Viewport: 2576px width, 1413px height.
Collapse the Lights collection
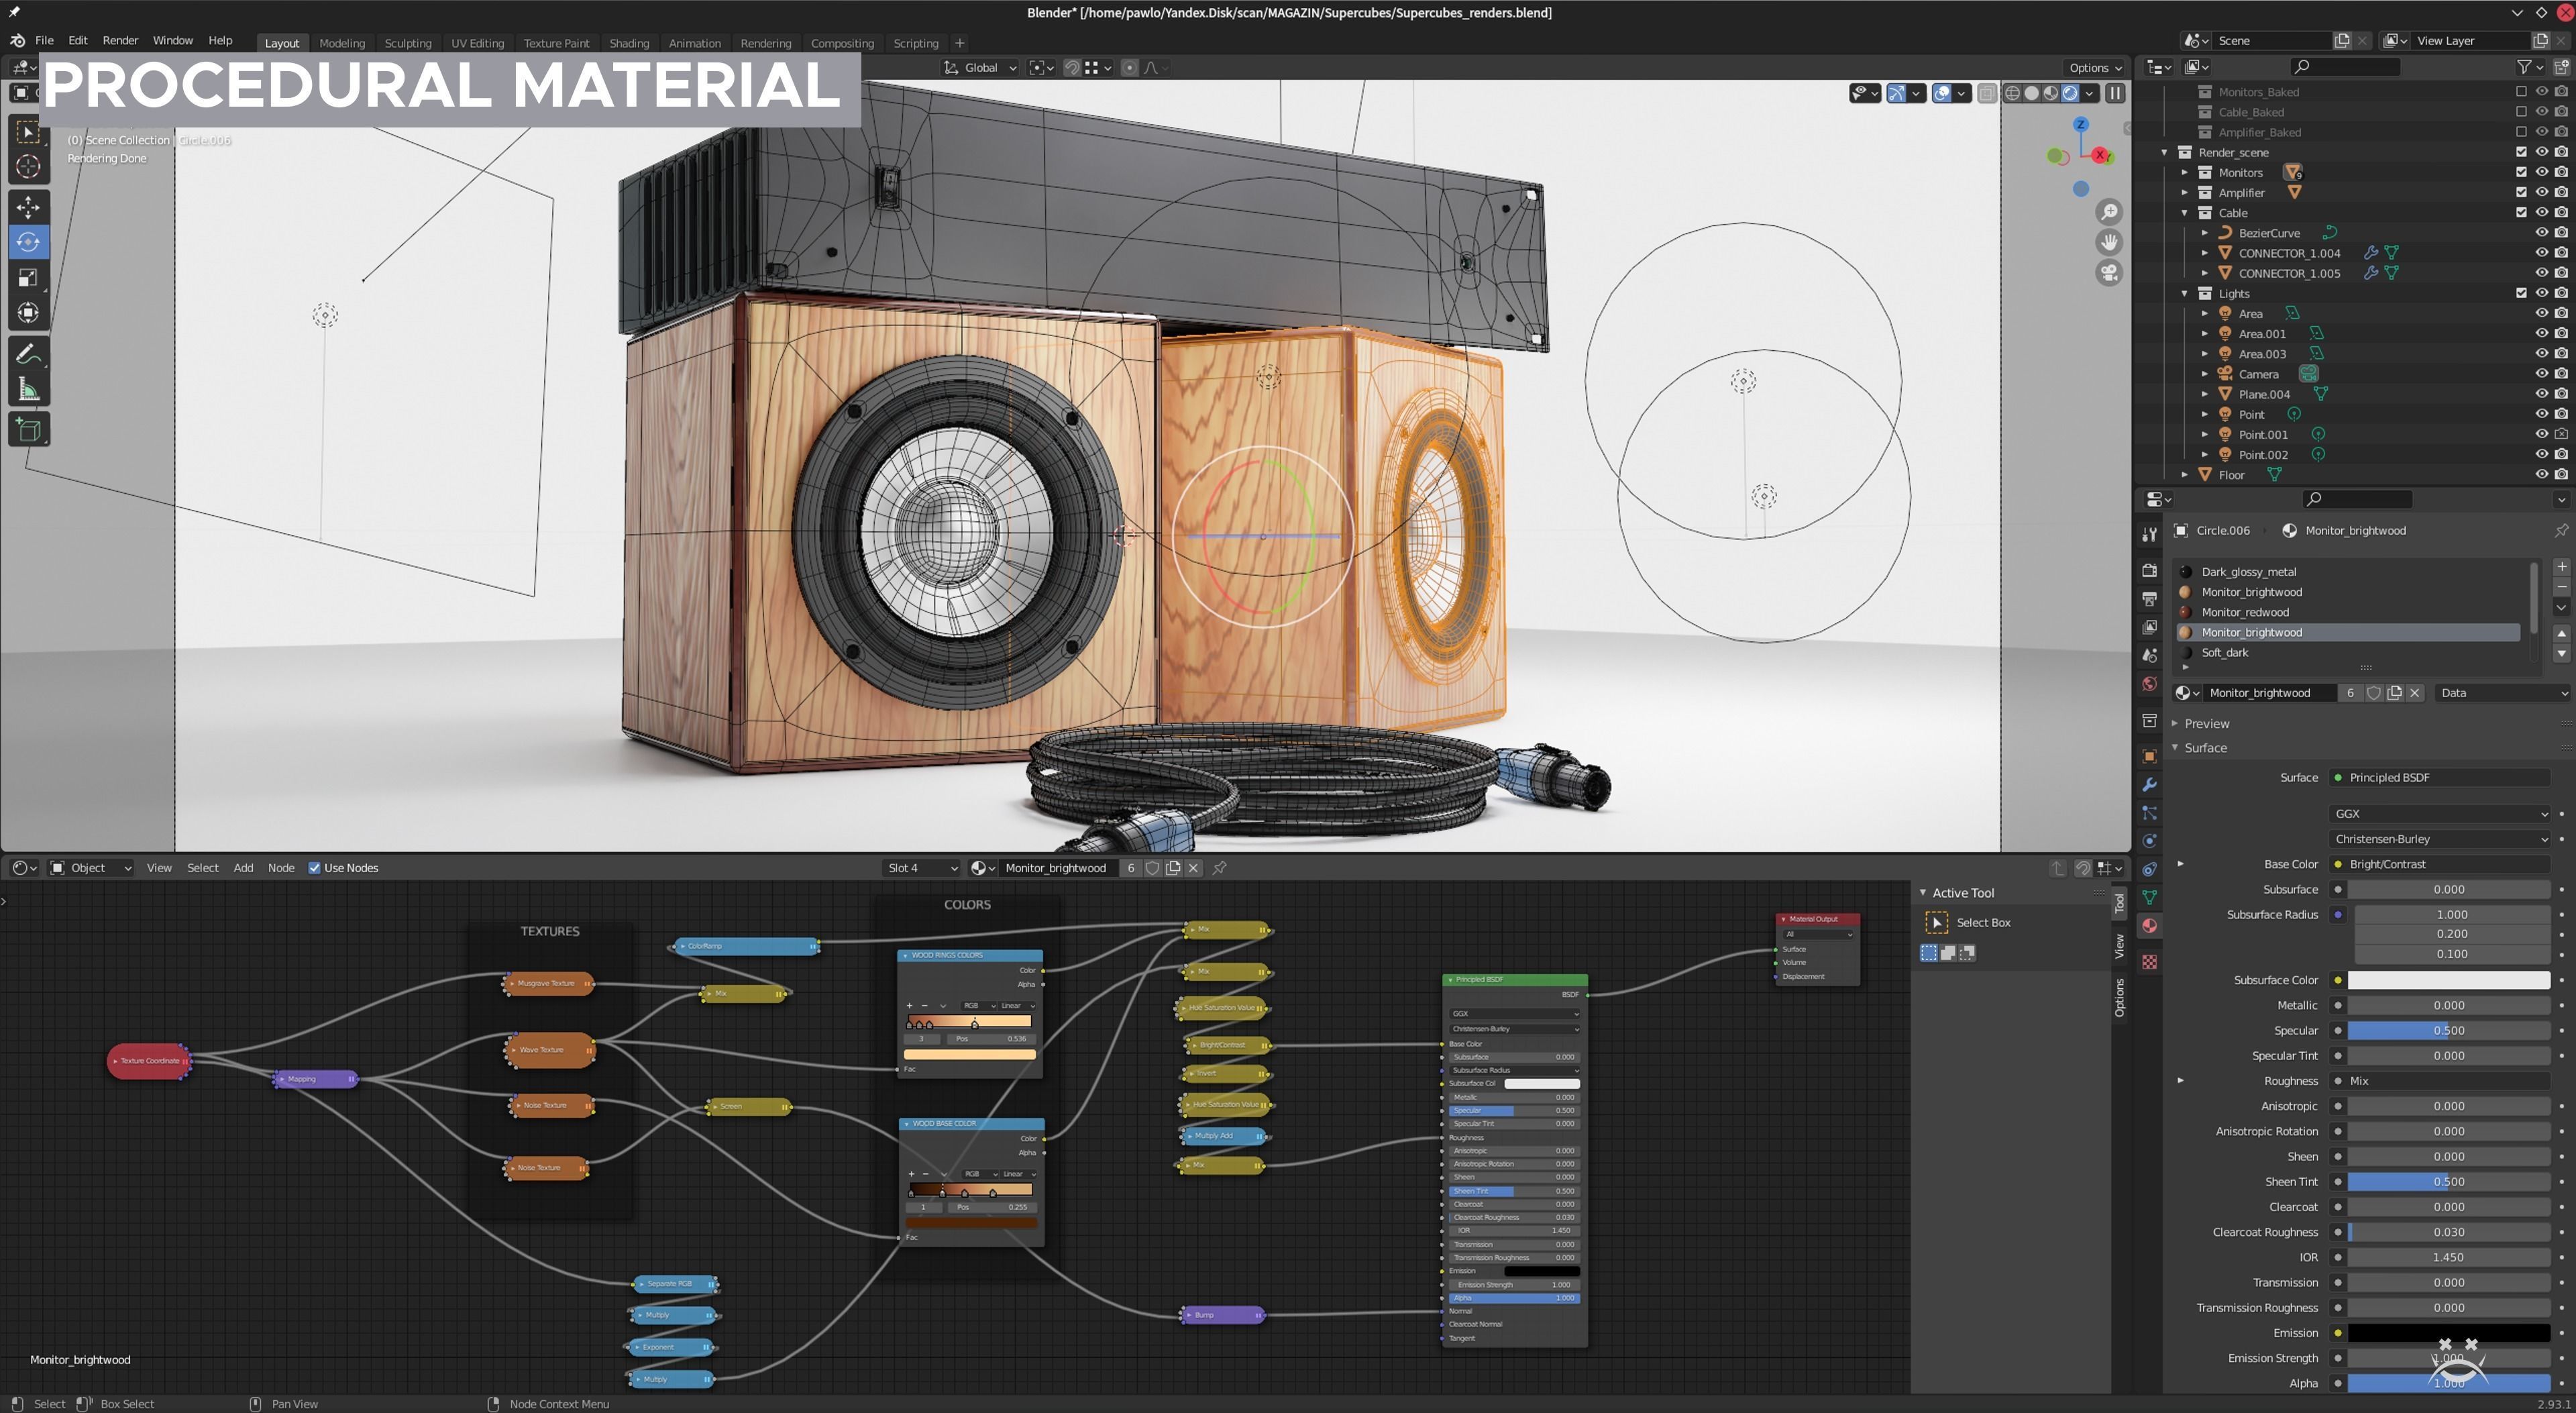tap(2184, 293)
